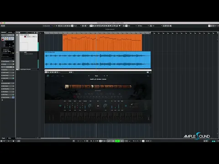Start playback with green Play button
This screenshot has height=164, width=219.
coord(117,141)
